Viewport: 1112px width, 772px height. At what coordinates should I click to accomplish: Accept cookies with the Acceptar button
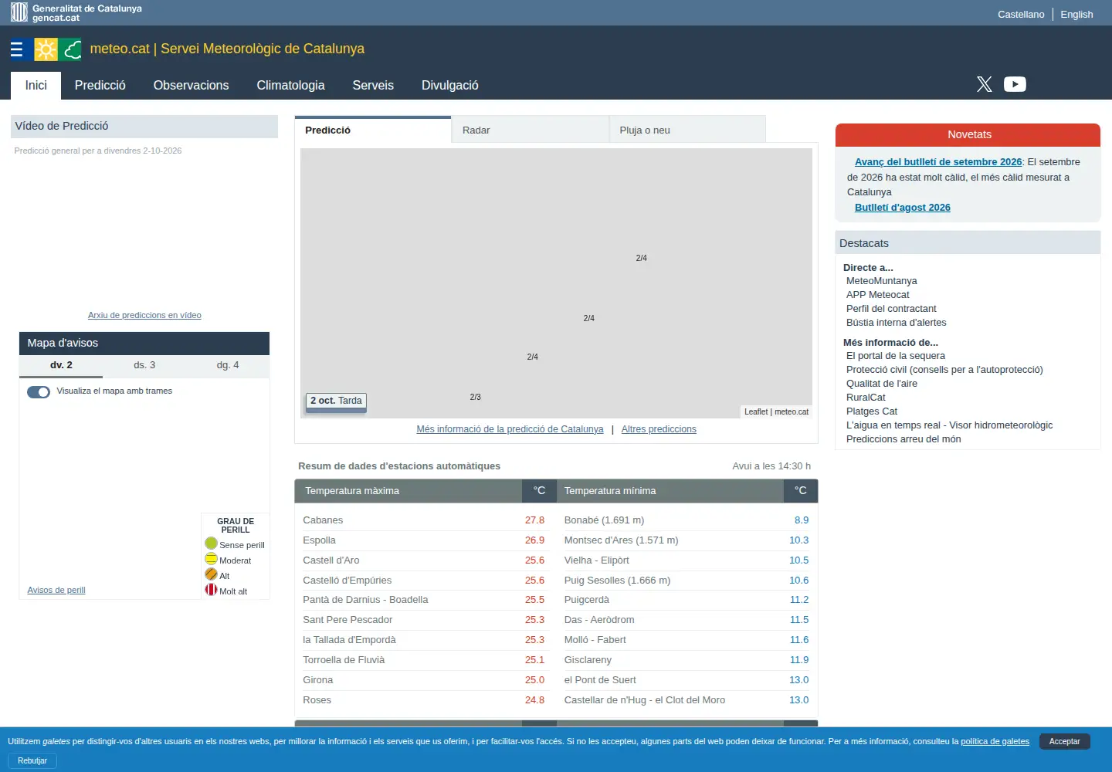1064,741
